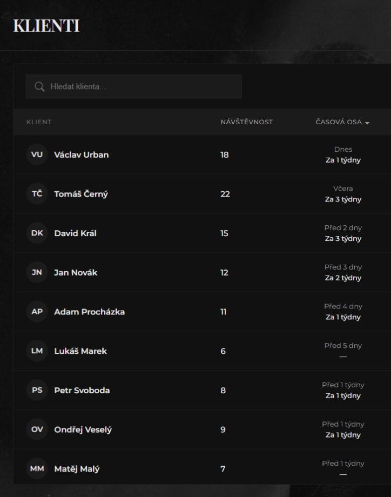Click the JN avatar badge
This screenshot has width=391, height=497.
point(37,272)
